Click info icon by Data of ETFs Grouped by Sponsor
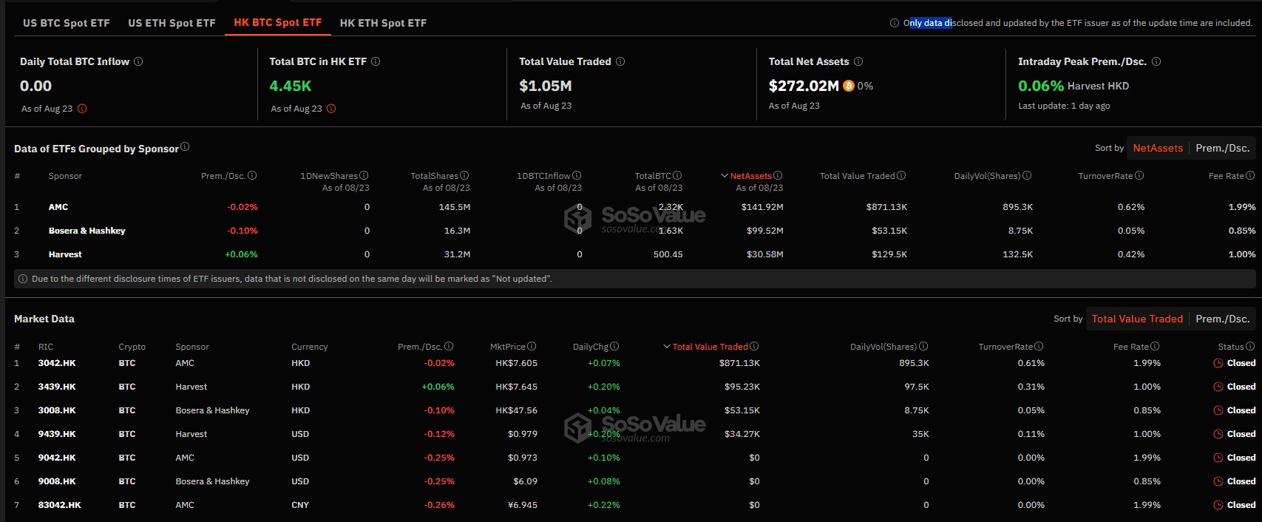Image resolution: width=1262 pixels, height=522 pixels. pos(185,146)
